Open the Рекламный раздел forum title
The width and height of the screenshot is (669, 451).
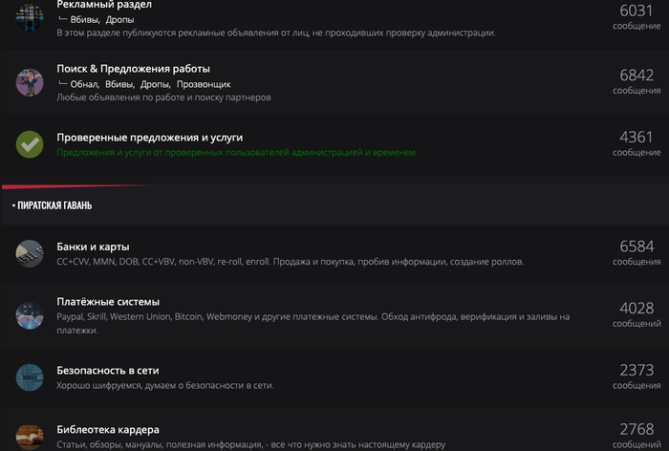click(x=104, y=6)
